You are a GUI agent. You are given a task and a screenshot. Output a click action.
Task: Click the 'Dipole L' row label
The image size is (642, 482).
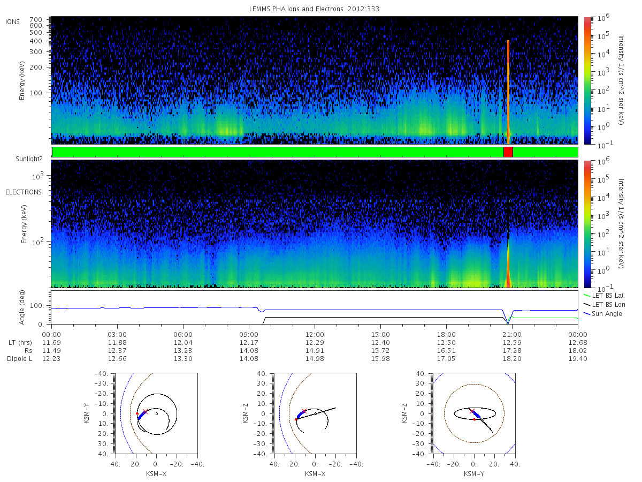(19, 359)
